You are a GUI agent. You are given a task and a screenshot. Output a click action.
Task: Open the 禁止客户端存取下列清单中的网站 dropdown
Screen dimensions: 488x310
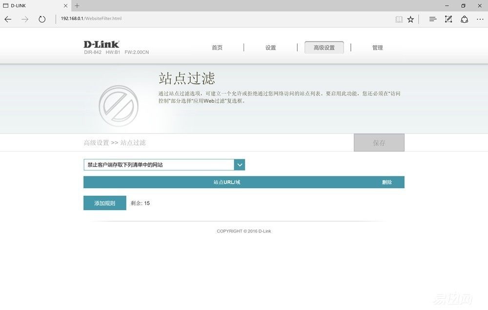pos(164,165)
